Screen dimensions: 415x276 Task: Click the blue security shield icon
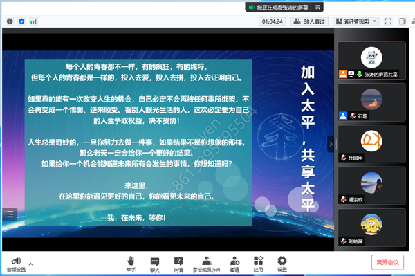(21, 21)
